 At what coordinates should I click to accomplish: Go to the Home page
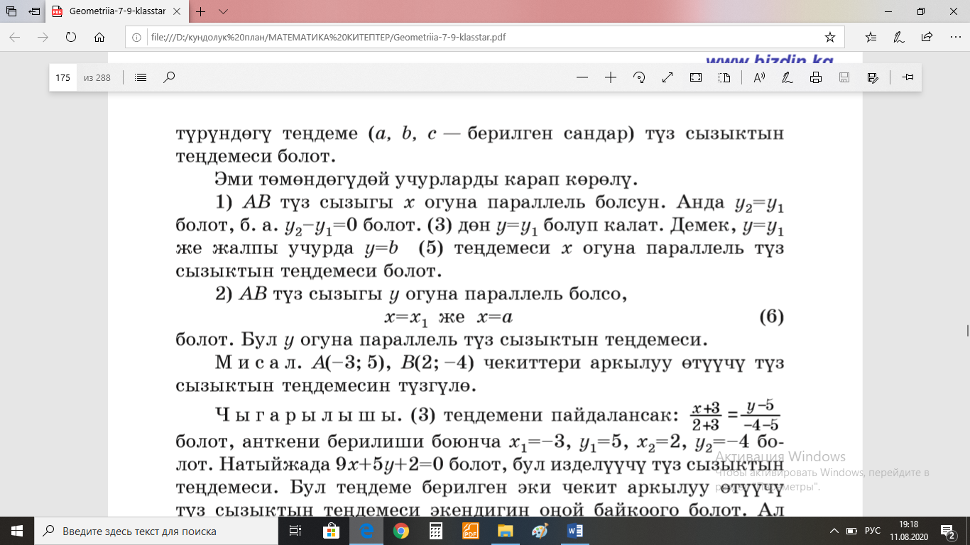click(x=99, y=37)
